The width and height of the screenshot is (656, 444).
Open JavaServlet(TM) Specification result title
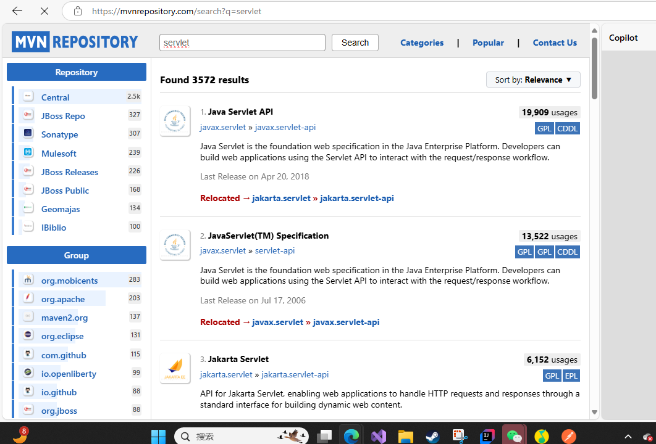coord(268,236)
